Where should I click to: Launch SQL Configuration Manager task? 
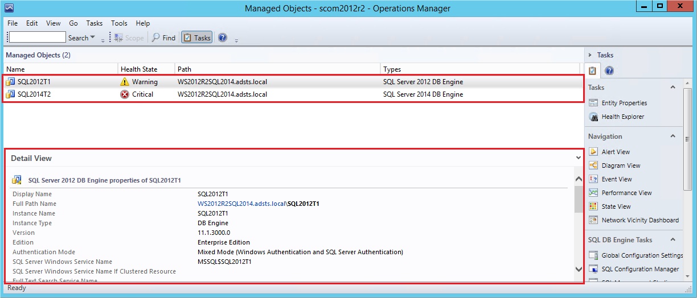tap(640, 269)
